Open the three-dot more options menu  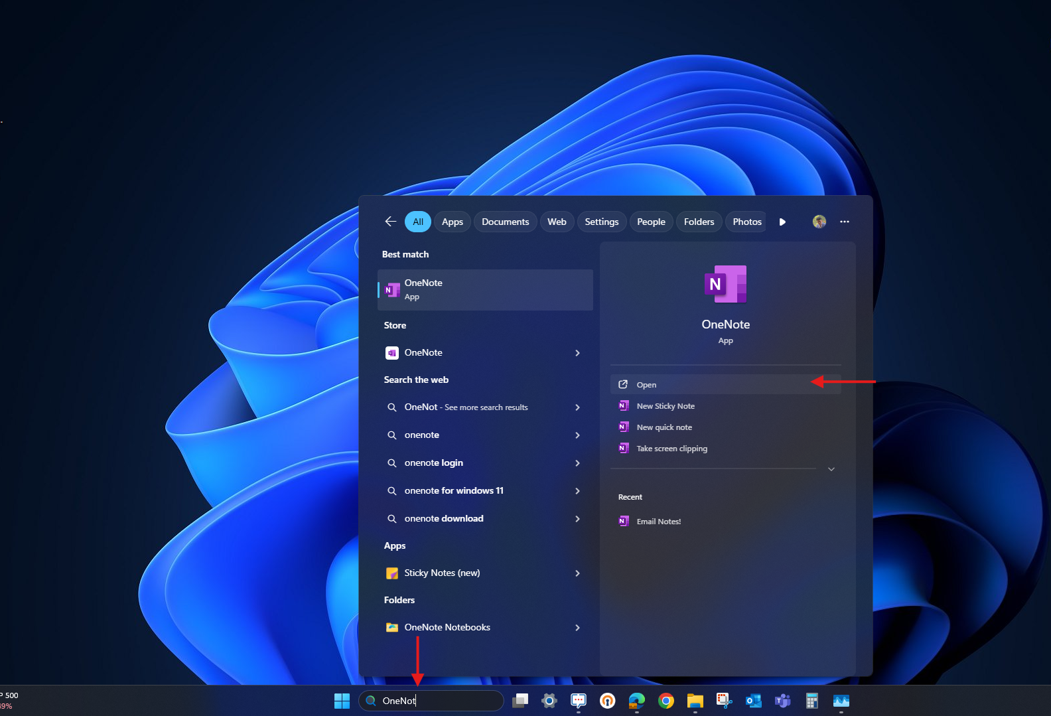[x=844, y=222]
